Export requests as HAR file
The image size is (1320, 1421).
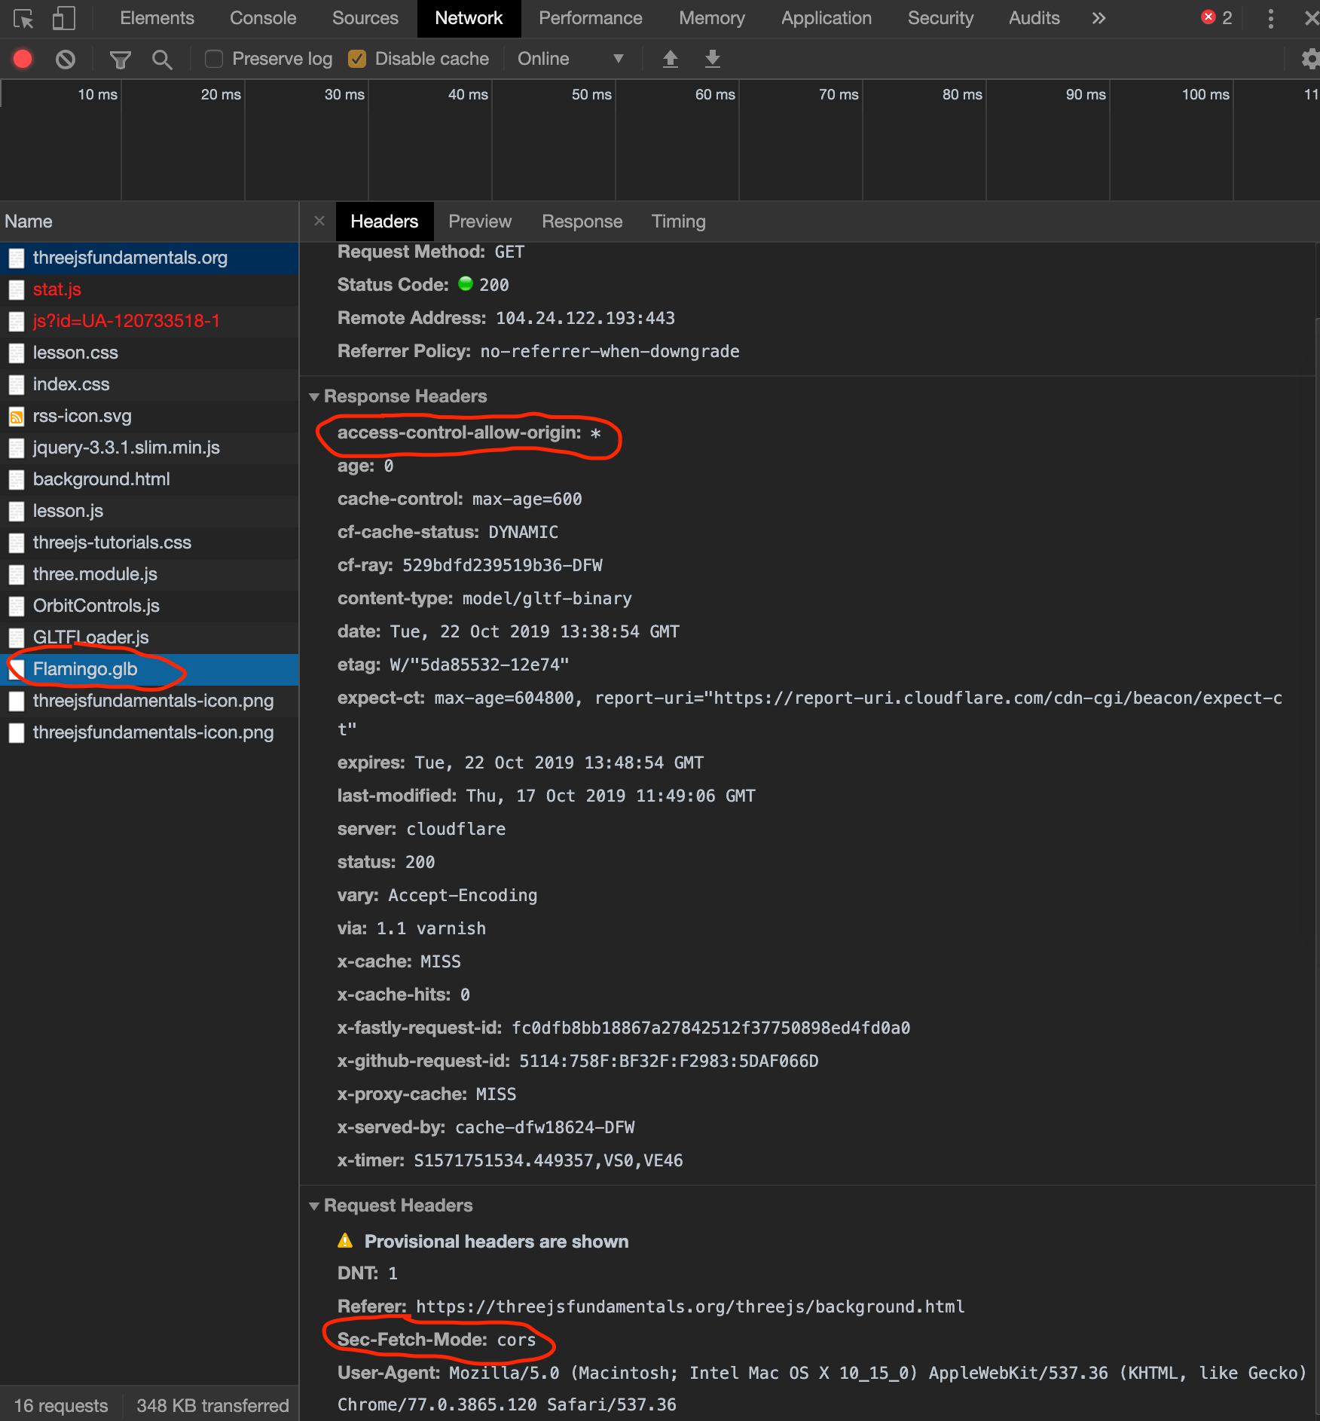coord(712,58)
